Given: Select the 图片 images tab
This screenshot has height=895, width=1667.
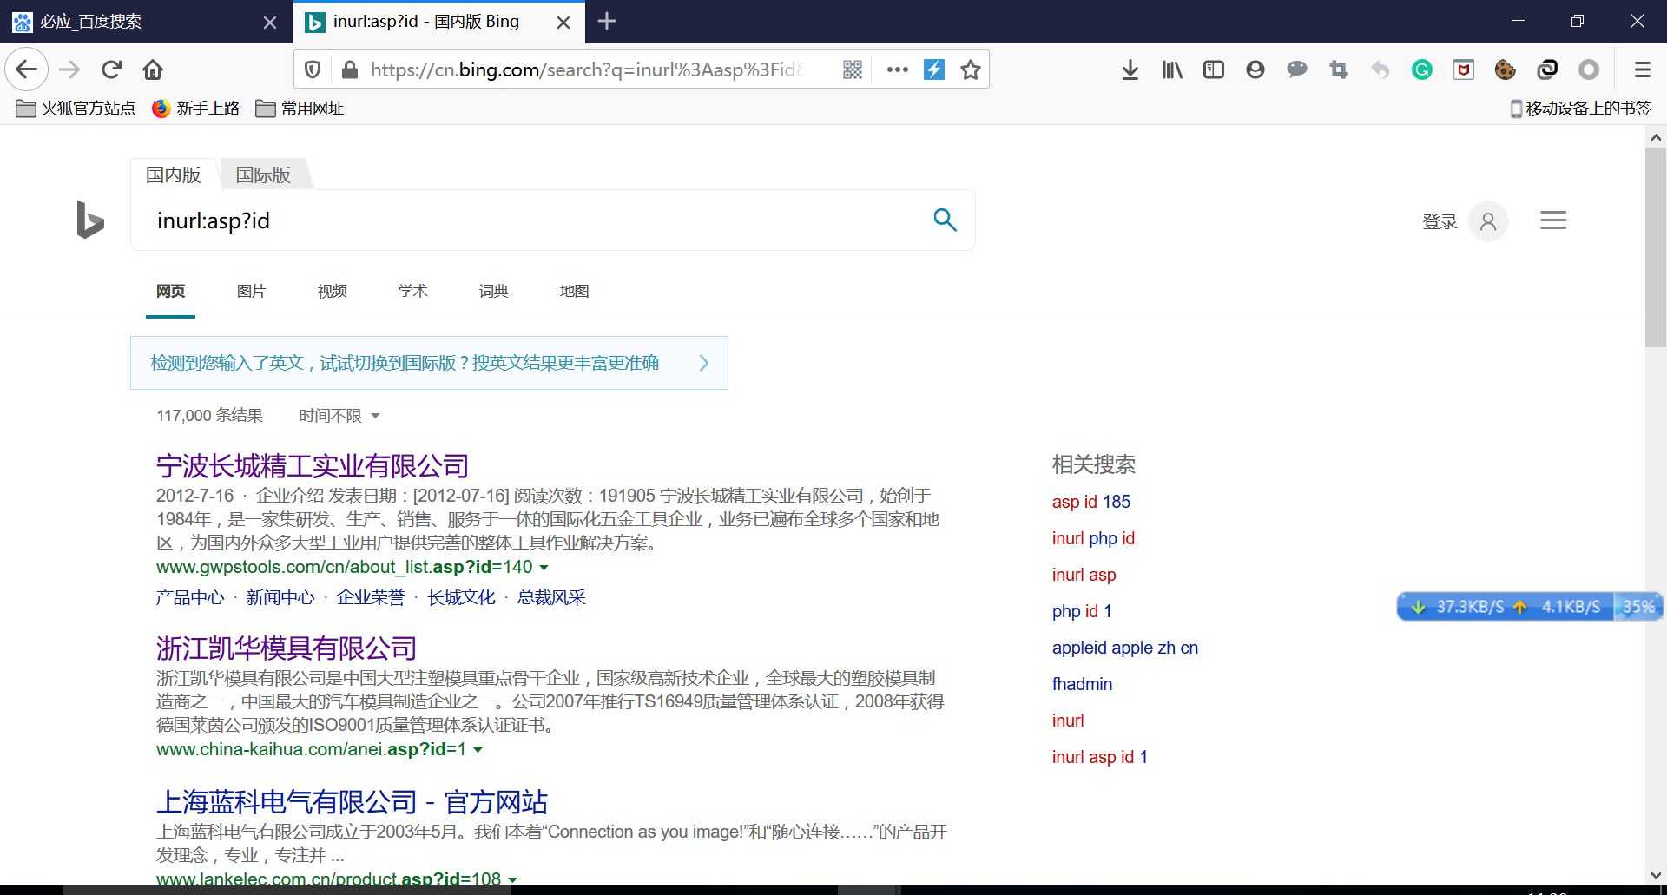Looking at the screenshot, I should click(x=251, y=291).
